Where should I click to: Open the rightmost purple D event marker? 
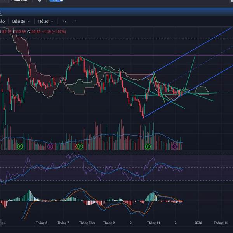(175, 146)
